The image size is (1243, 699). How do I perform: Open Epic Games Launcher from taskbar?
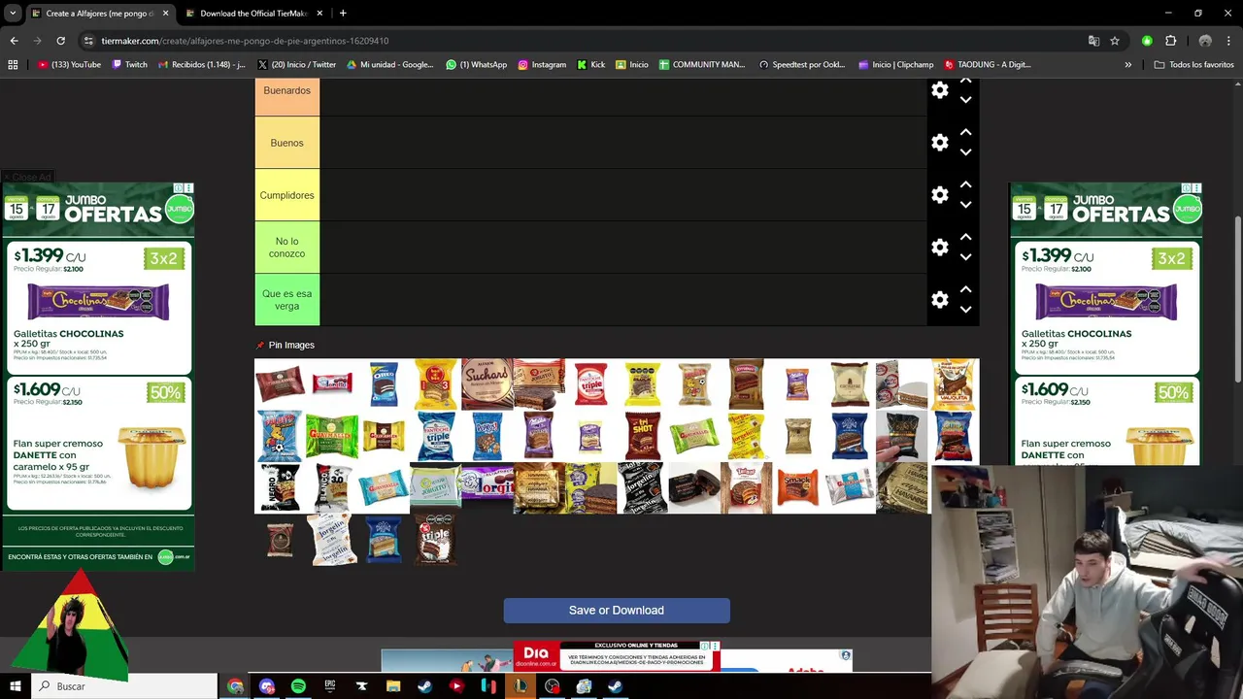click(330, 686)
